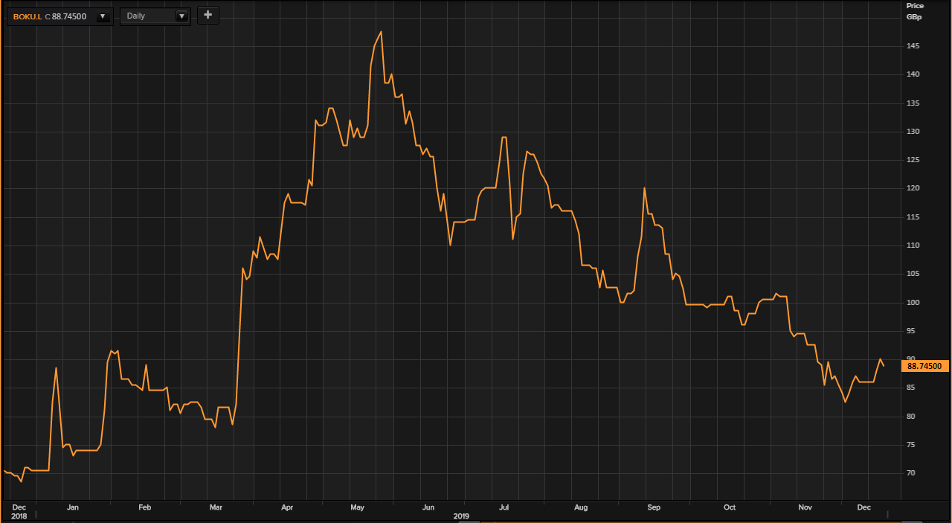Click the Oct label on time axis
Image resolution: width=952 pixels, height=523 pixels.
(730, 507)
